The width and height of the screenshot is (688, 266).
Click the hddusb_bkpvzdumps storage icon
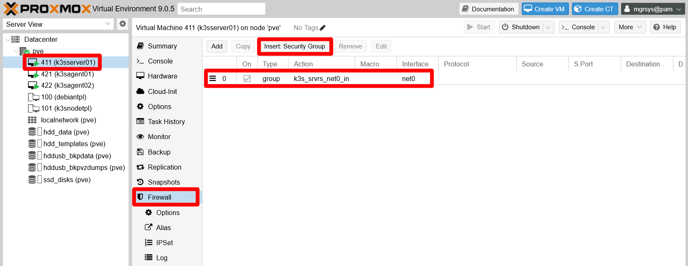(32, 167)
